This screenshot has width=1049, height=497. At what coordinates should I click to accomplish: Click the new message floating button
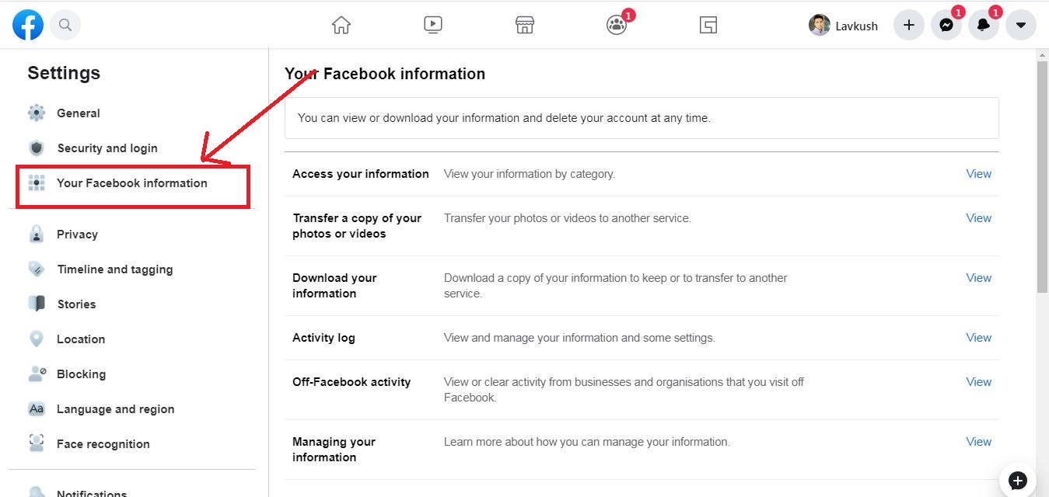click(x=1018, y=480)
